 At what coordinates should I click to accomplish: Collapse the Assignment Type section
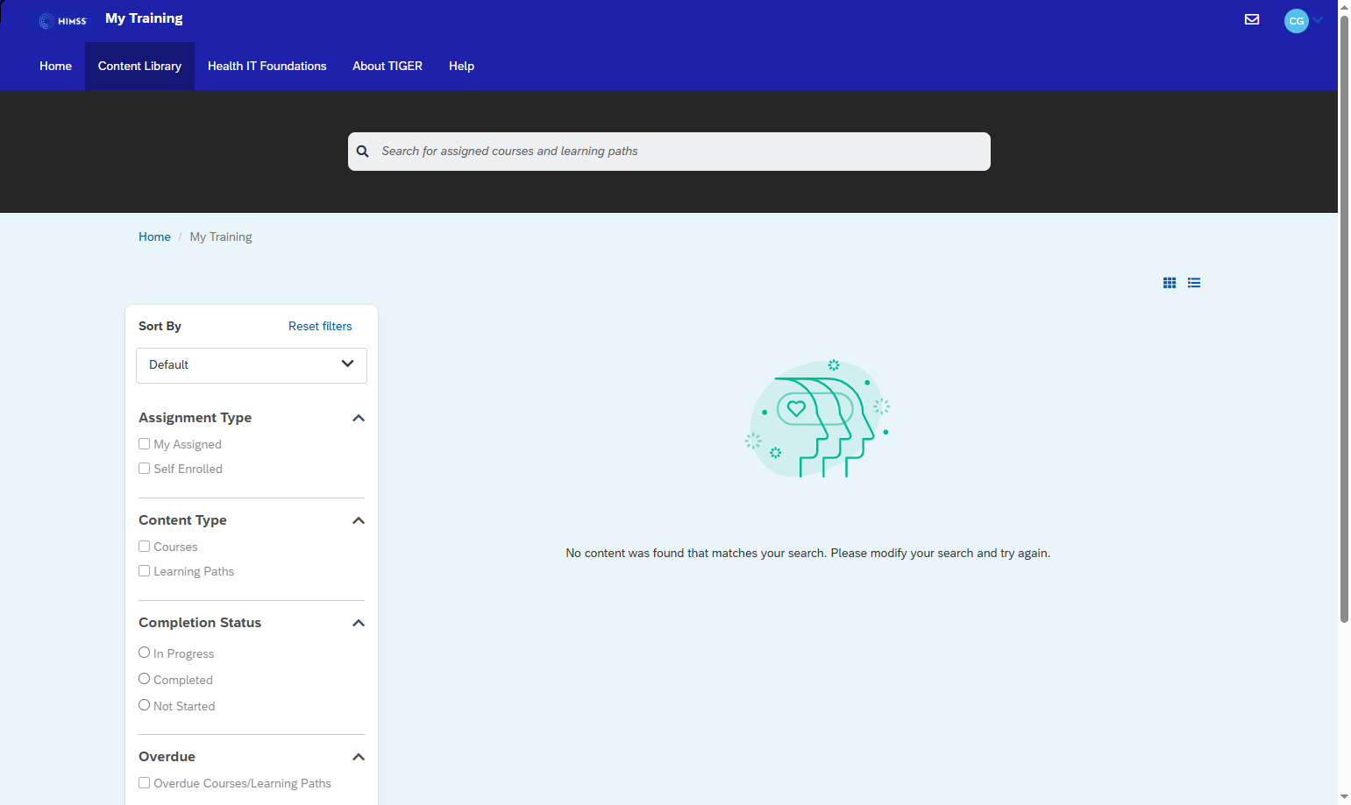click(359, 418)
